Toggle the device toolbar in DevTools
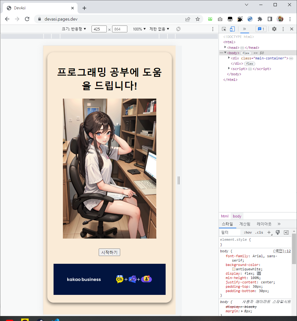297x321 pixels. click(x=232, y=29)
